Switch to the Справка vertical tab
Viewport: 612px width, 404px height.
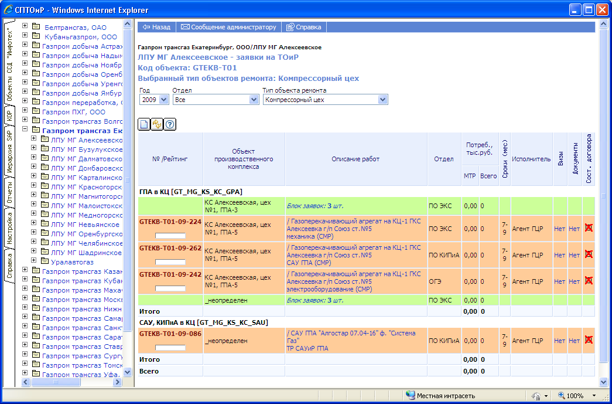[x=10, y=265]
